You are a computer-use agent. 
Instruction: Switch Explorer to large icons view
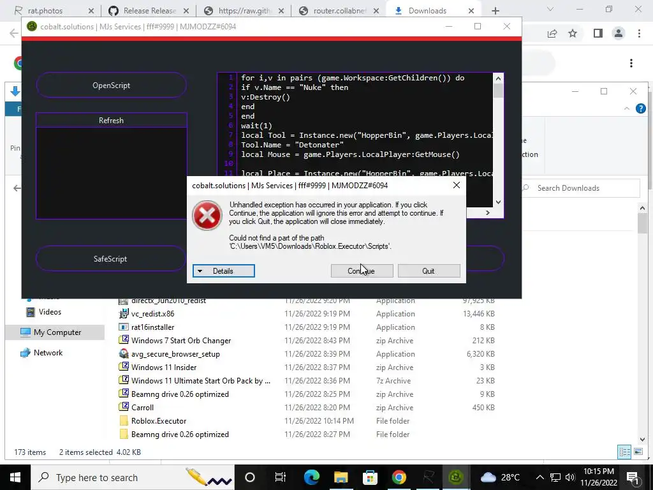click(x=638, y=452)
